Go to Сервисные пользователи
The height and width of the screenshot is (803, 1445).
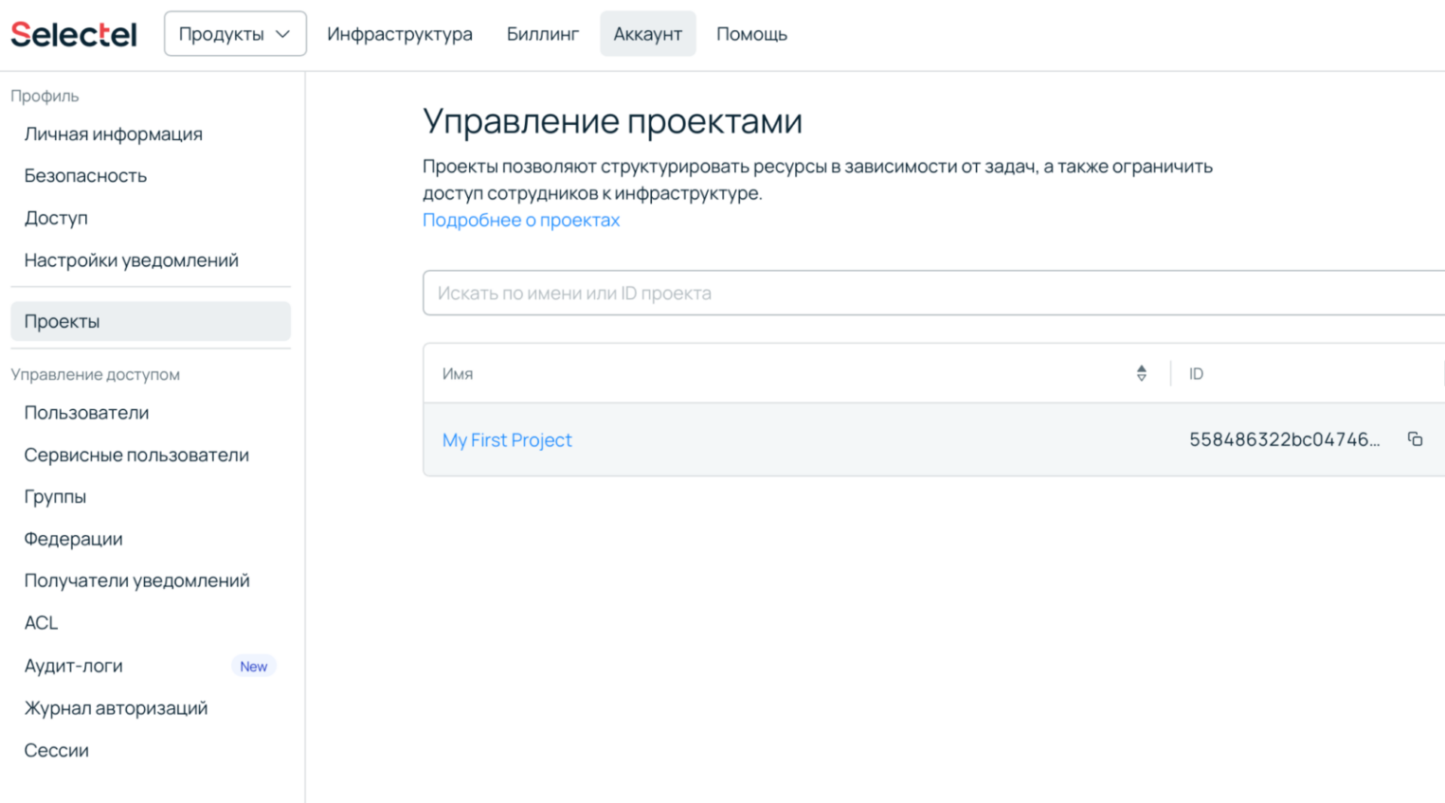click(x=136, y=455)
